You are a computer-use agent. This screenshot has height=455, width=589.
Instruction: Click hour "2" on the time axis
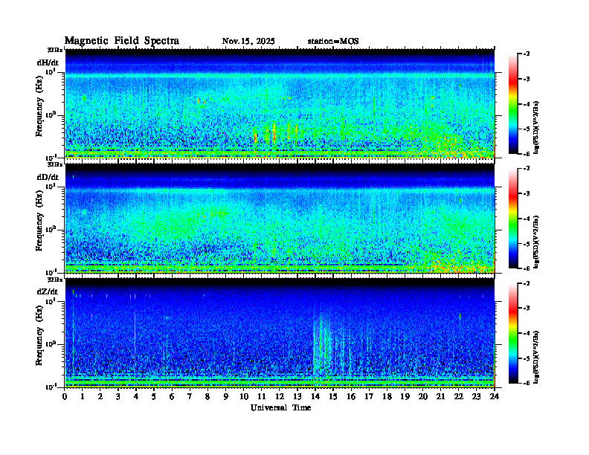coord(100,397)
